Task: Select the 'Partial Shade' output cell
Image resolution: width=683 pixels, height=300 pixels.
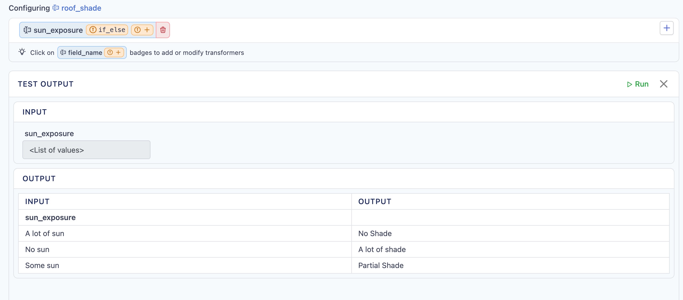Action: (381, 266)
